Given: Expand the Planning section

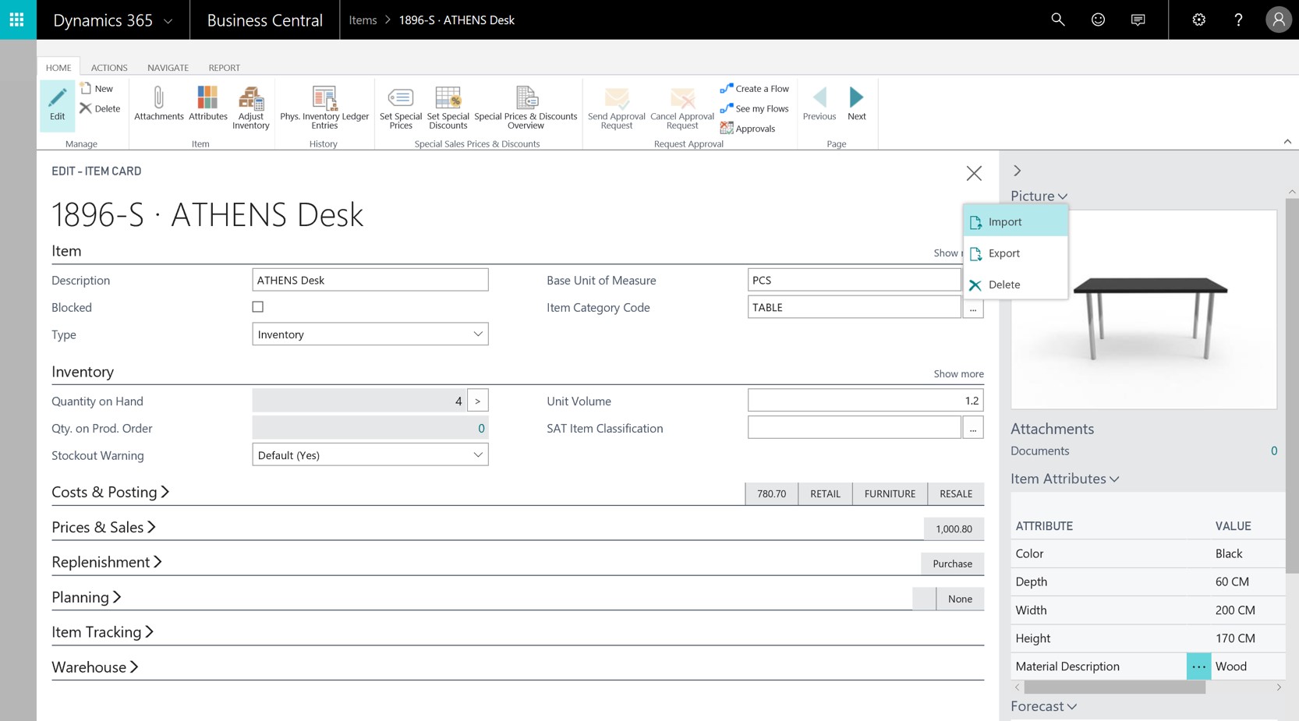Looking at the screenshot, I should click(87, 597).
